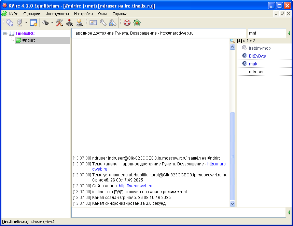This screenshot has height=226, width=293.
Task: Open the Настройки menu
Action: point(83,14)
